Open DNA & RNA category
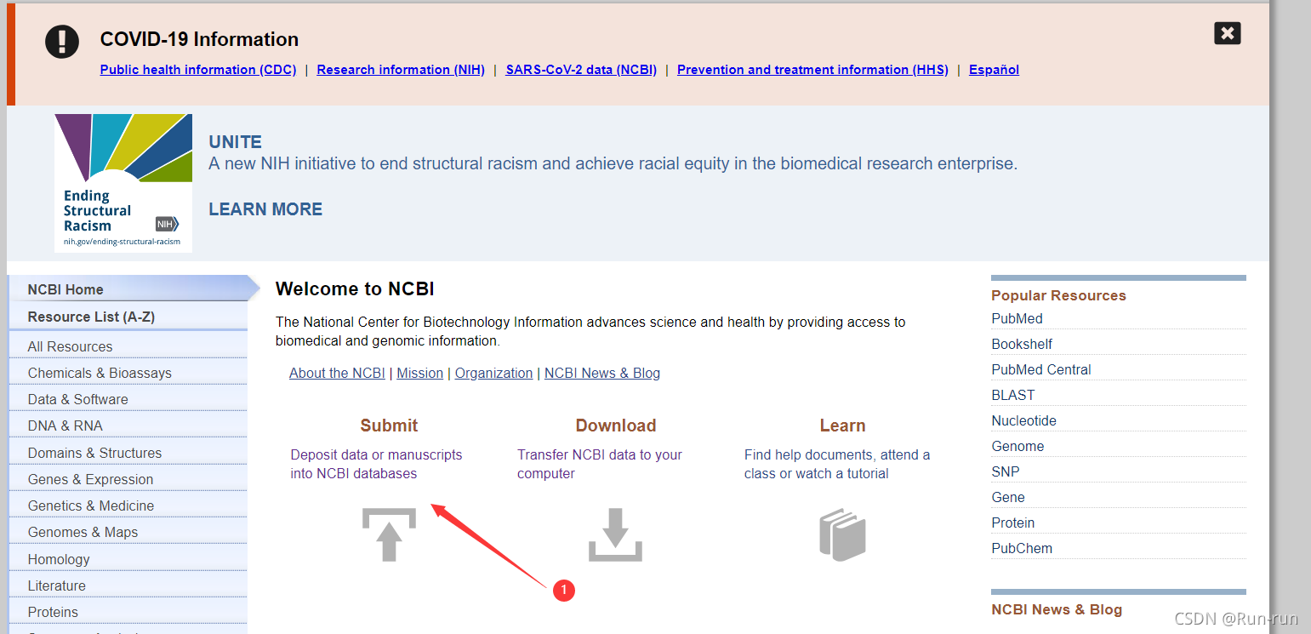Viewport: 1311px width, 634px height. 128,426
